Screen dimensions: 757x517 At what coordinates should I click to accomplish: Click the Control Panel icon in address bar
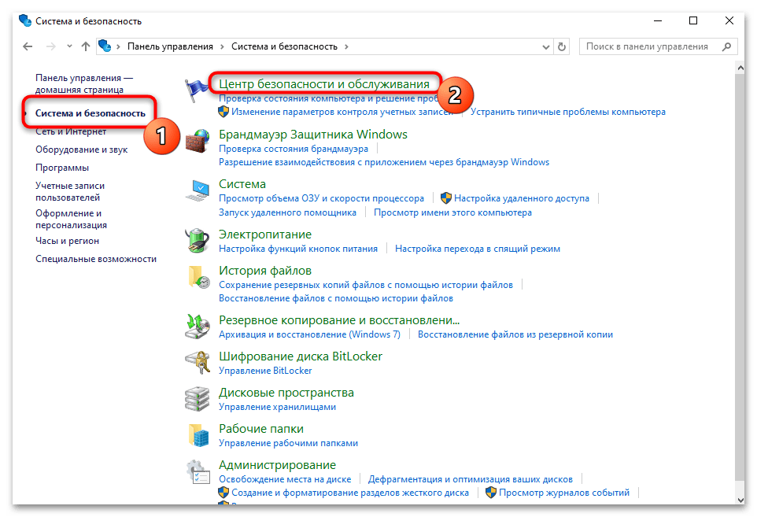point(105,46)
